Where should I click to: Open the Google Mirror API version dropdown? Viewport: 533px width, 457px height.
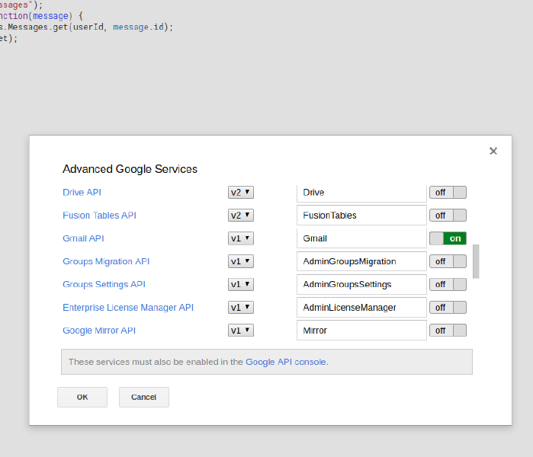tap(241, 331)
